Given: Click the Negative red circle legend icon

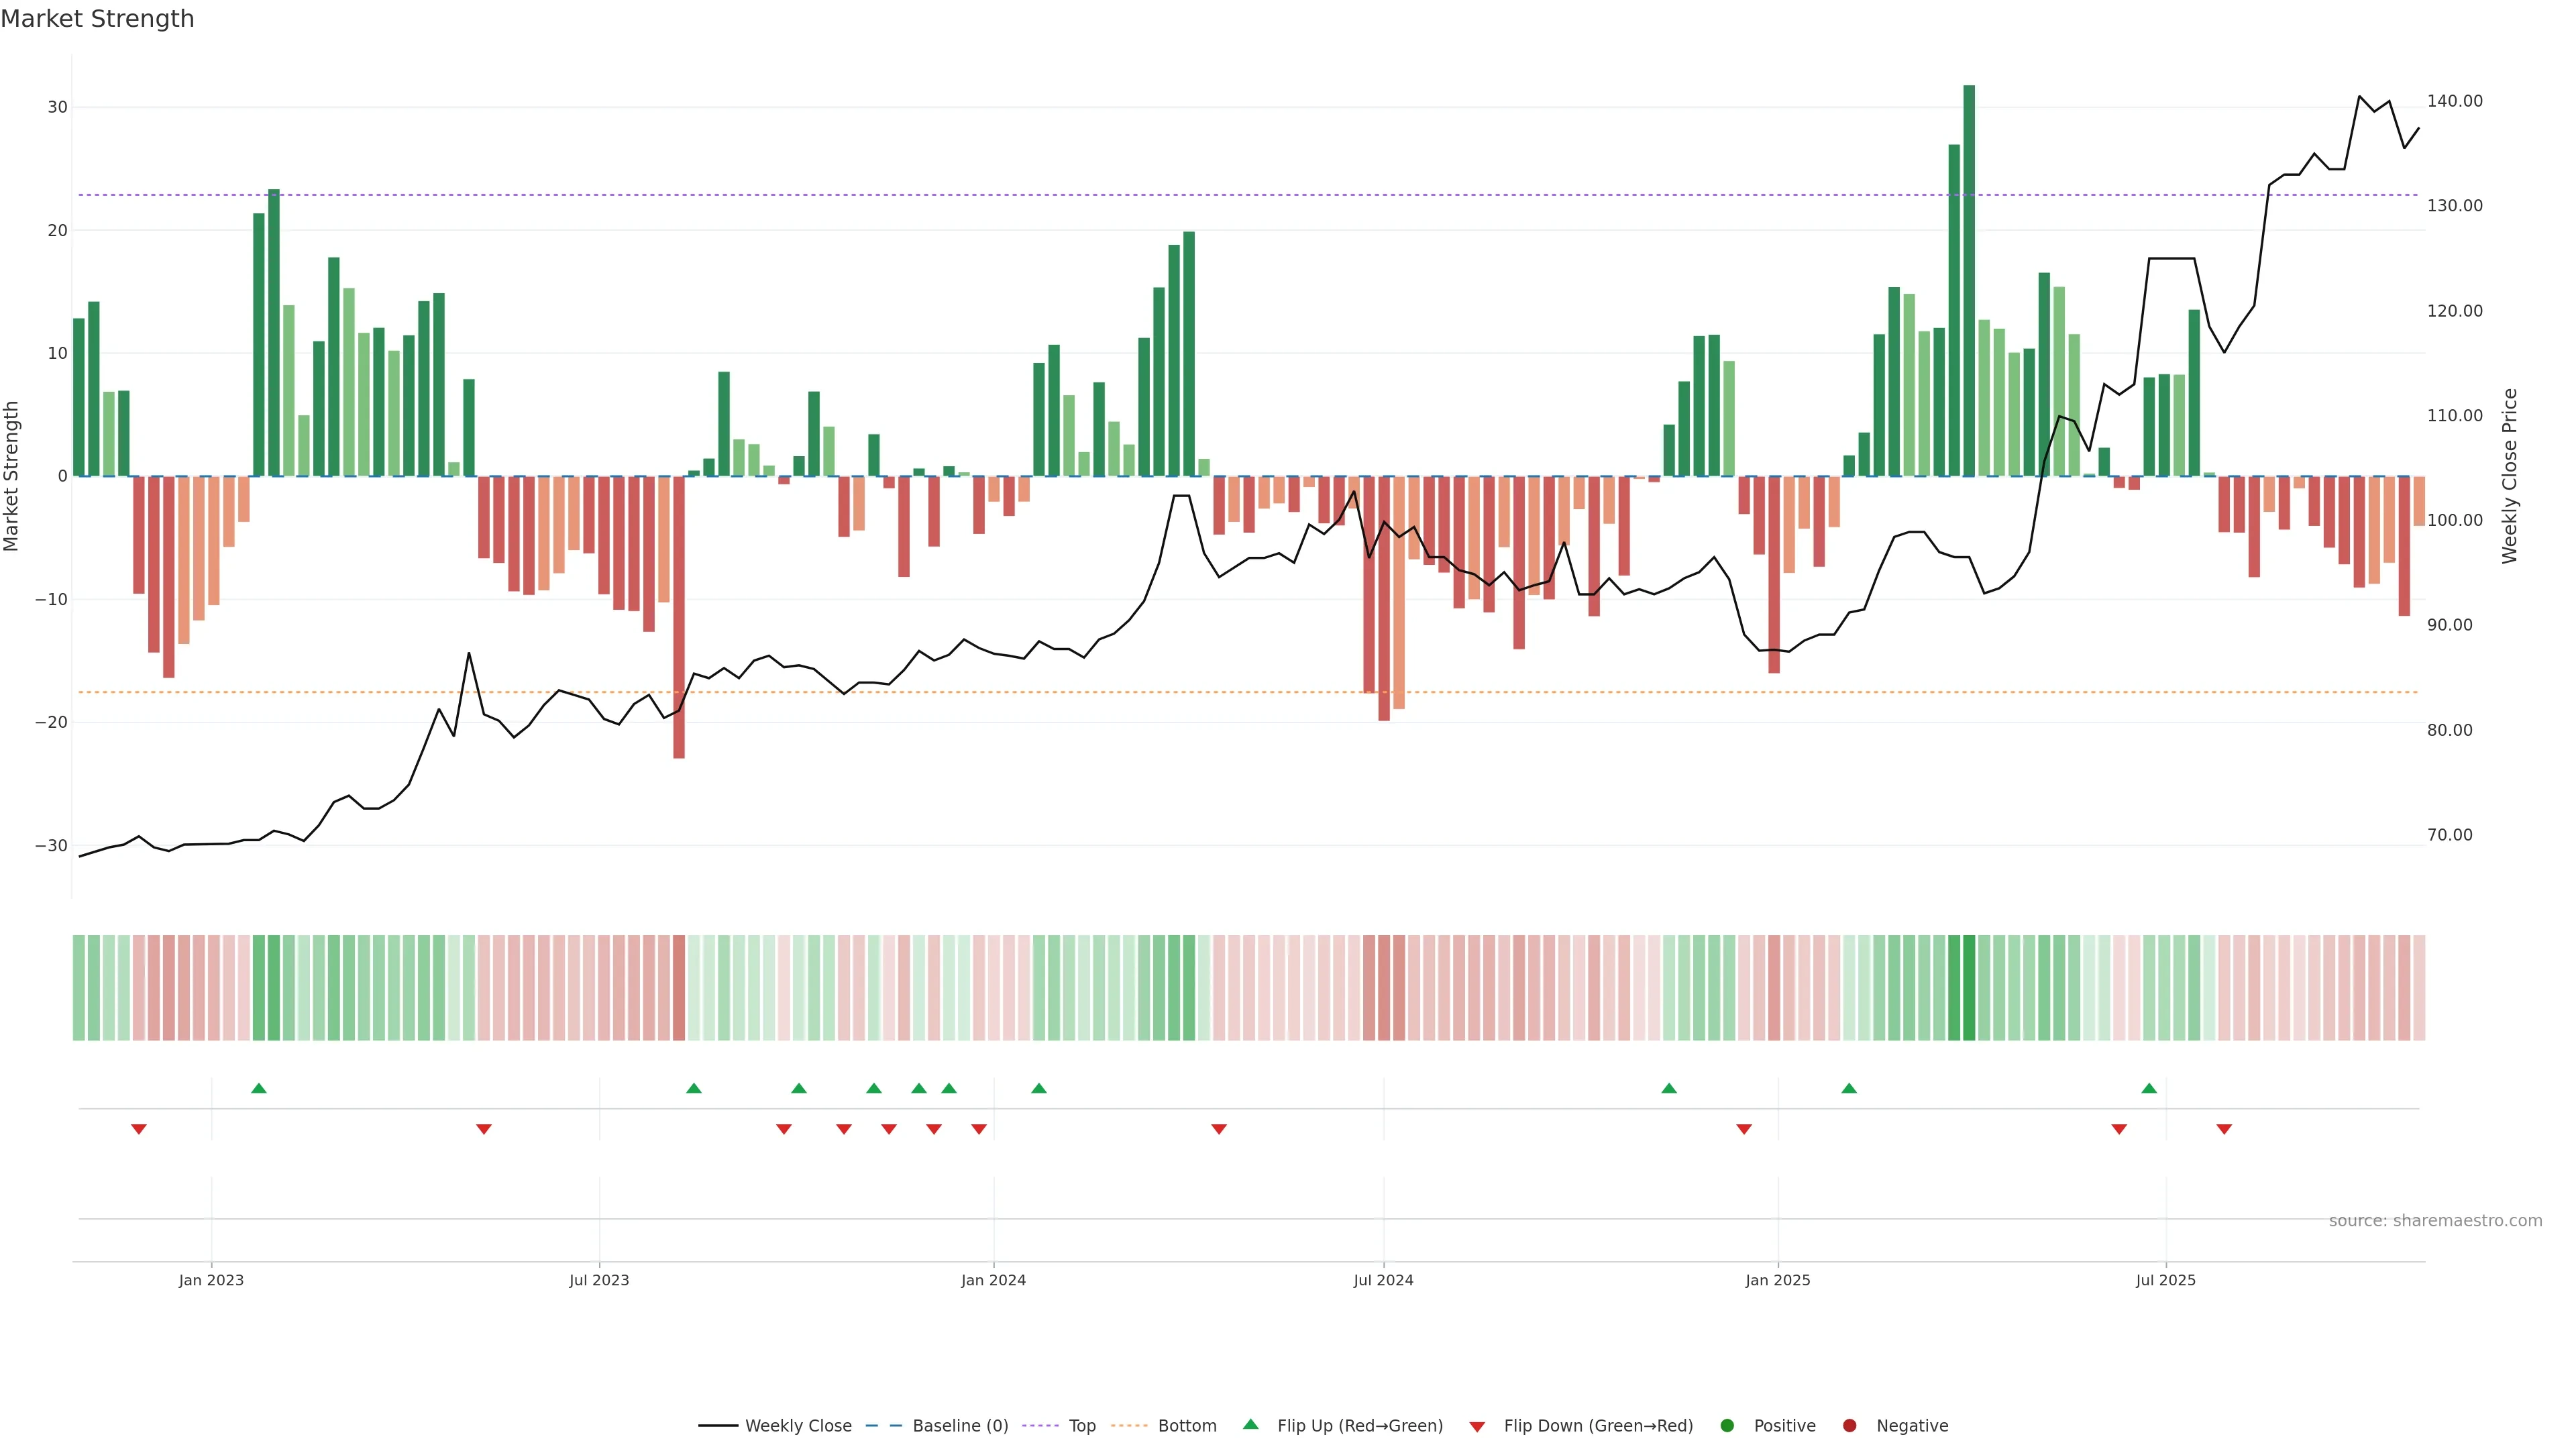Looking at the screenshot, I should (x=1849, y=1426).
